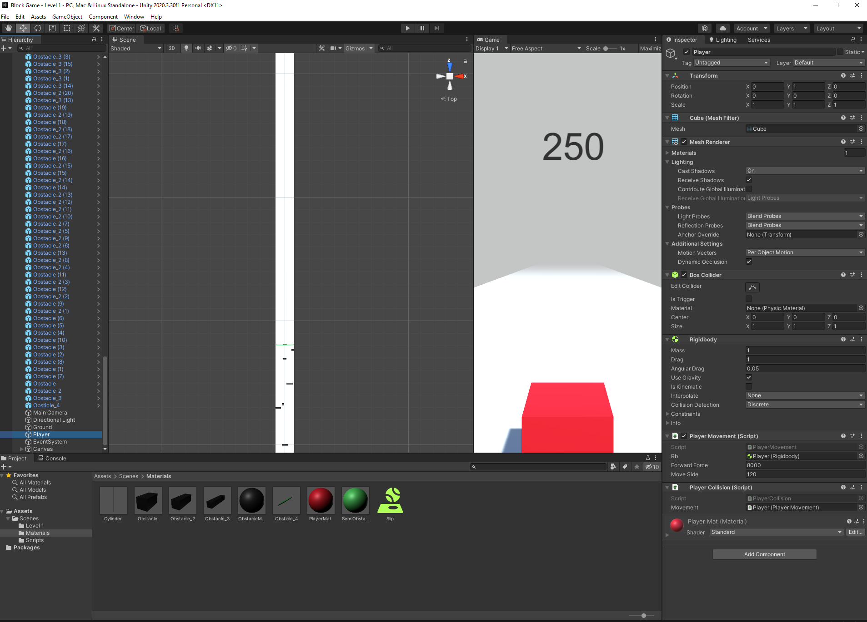Viewport: 867px width, 622px height.
Task: Click the Pause button in the toolbar
Action: [x=422, y=28]
